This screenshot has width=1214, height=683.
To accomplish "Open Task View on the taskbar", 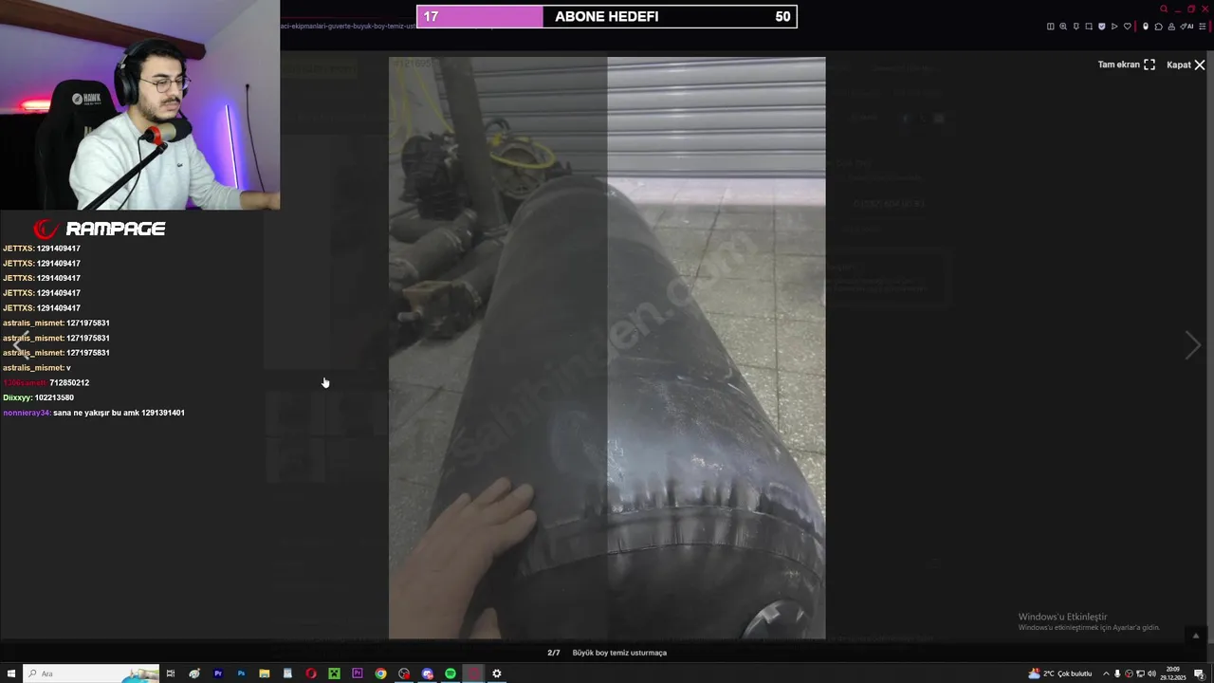I will click(171, 674).
